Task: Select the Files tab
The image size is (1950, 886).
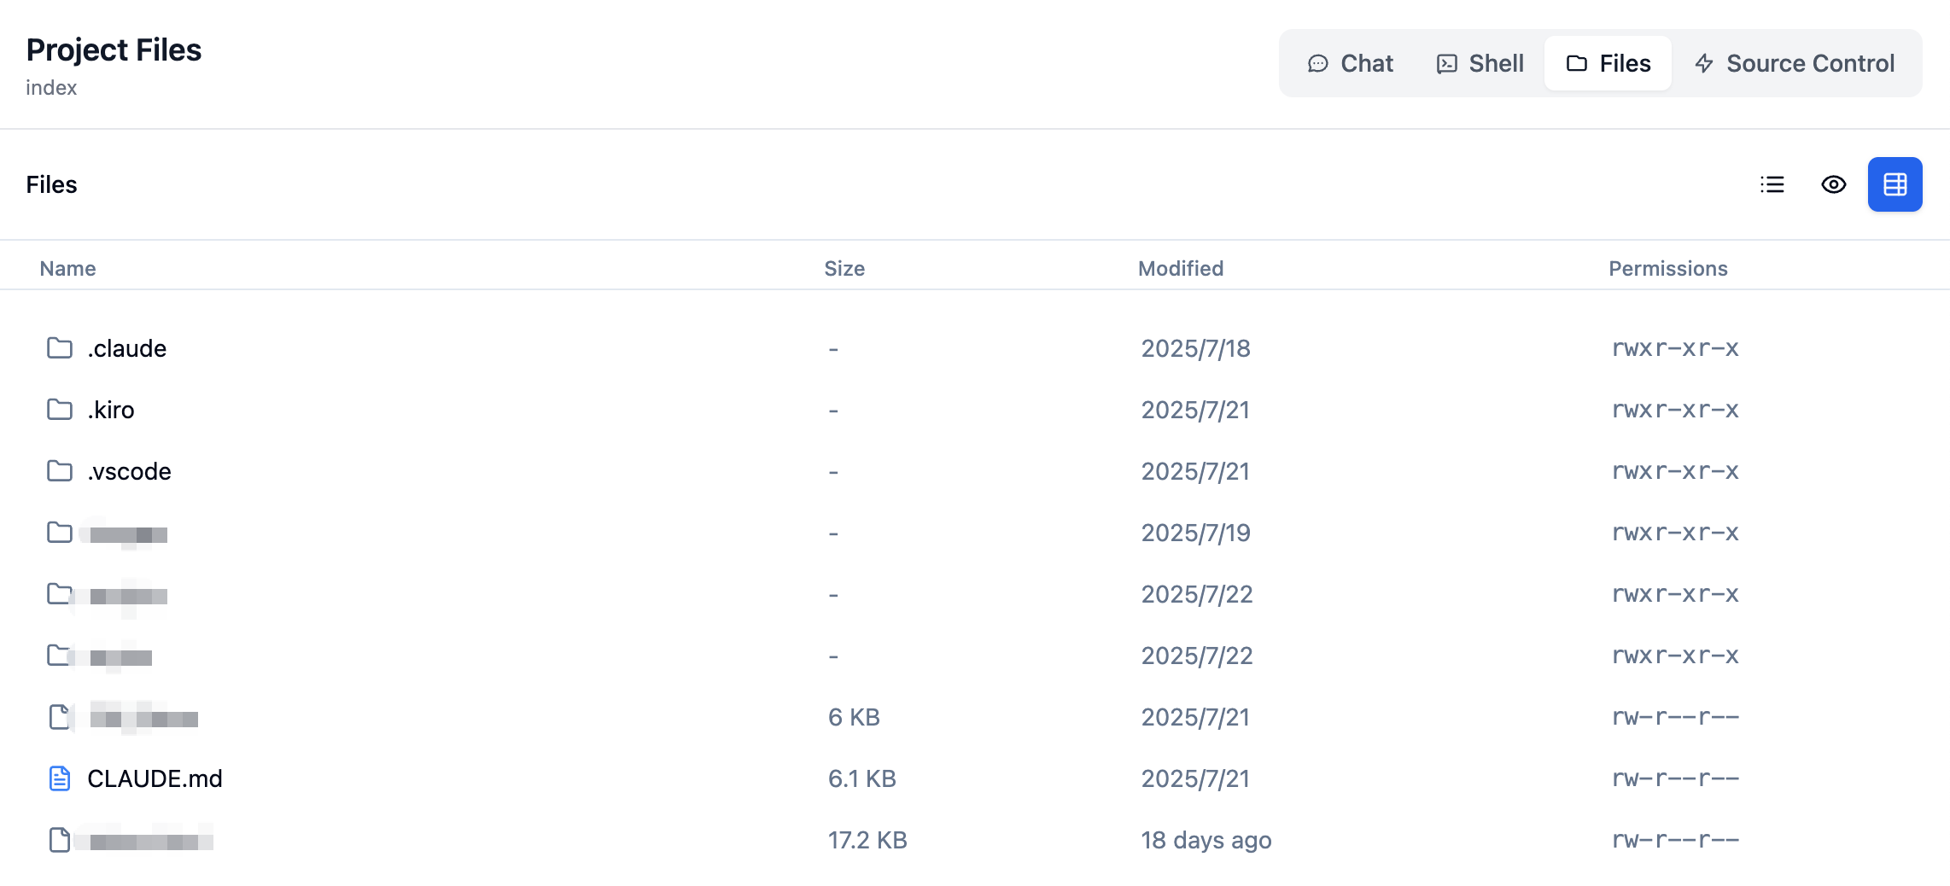Action: [1608, 63]
